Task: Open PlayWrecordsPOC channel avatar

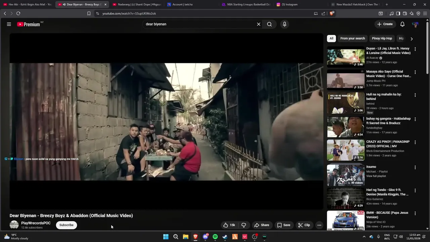Action: pyautogui.click(x=14, y=225)
